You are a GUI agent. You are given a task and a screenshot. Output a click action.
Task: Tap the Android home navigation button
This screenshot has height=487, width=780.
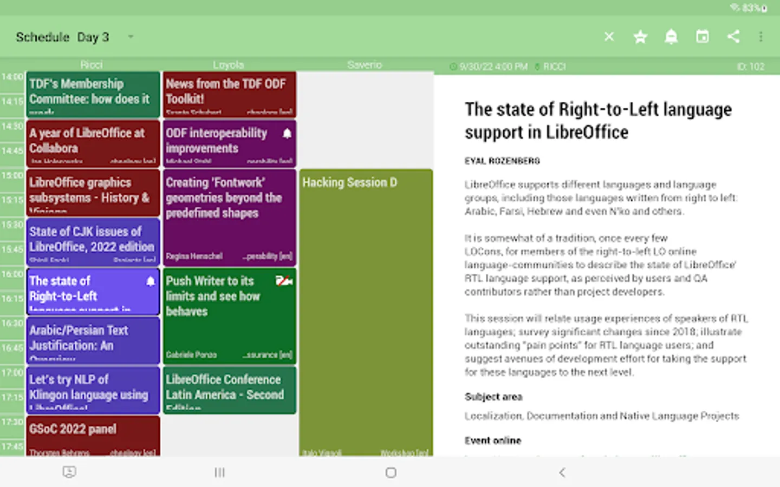click(x=391, y=472)
